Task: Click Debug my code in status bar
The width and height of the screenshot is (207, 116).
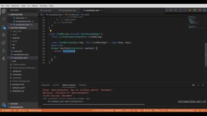Action: coord(35,111)
